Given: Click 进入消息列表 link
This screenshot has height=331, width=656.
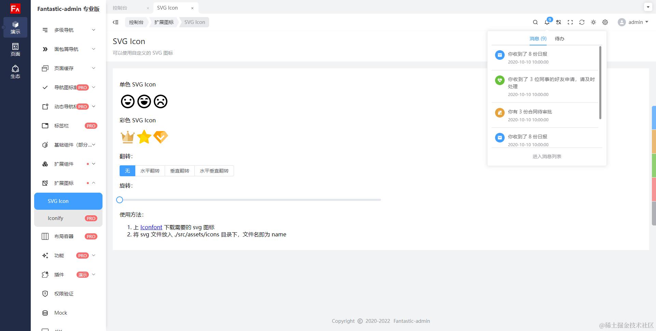Looking at the screenshot, I should (547, 156).
